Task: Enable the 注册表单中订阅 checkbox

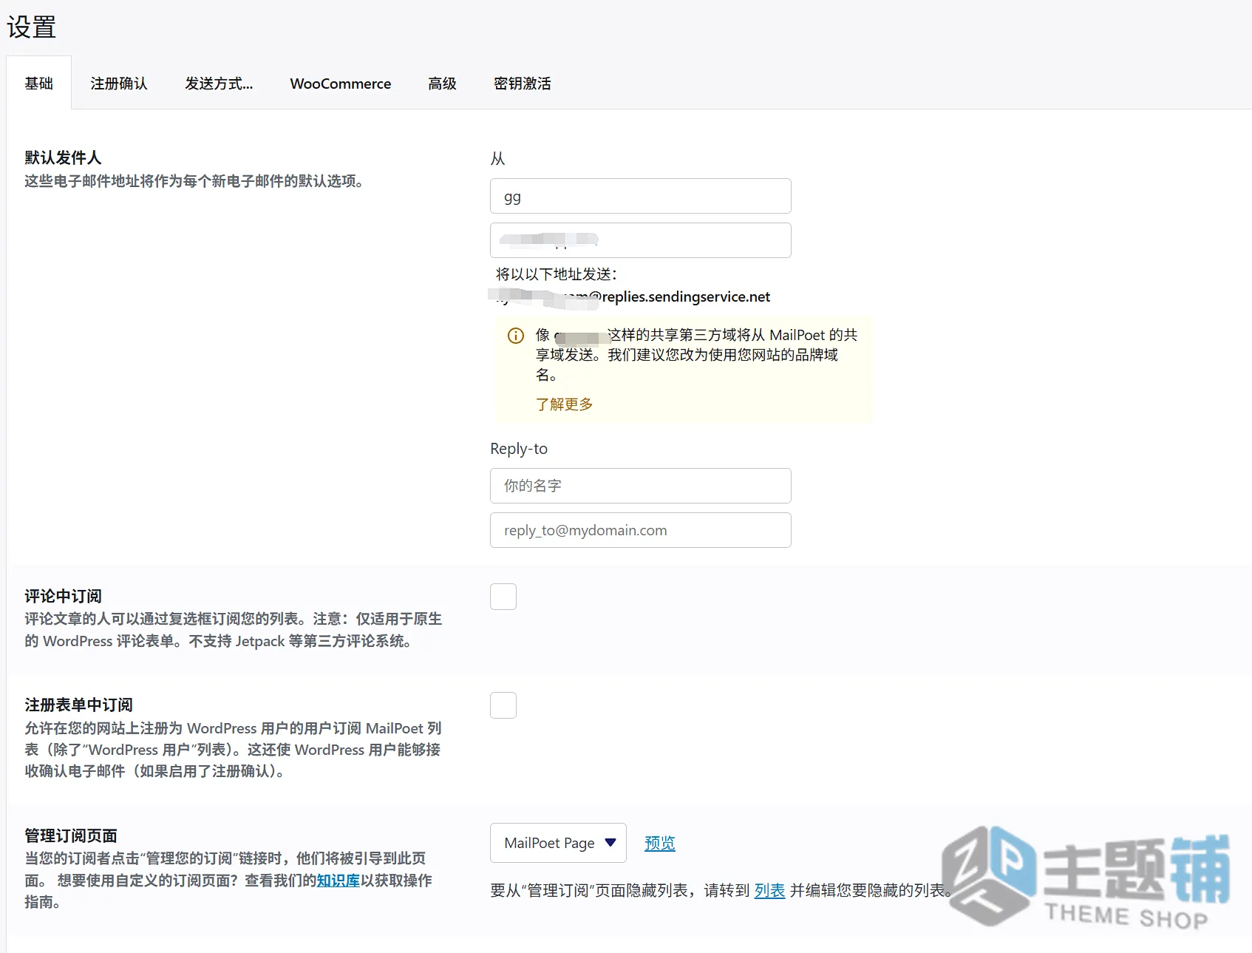Action: [503, 705]
